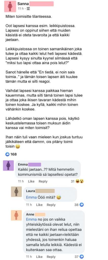Click Anne's orange profile avatar
This screenshot has width=108, height=260.
16,215
